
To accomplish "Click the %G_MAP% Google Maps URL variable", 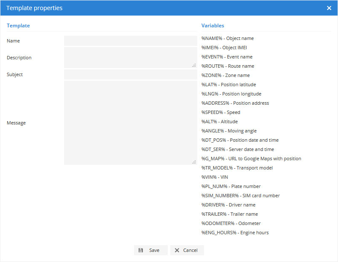I will pyautogui.click(x=251, y=159).
